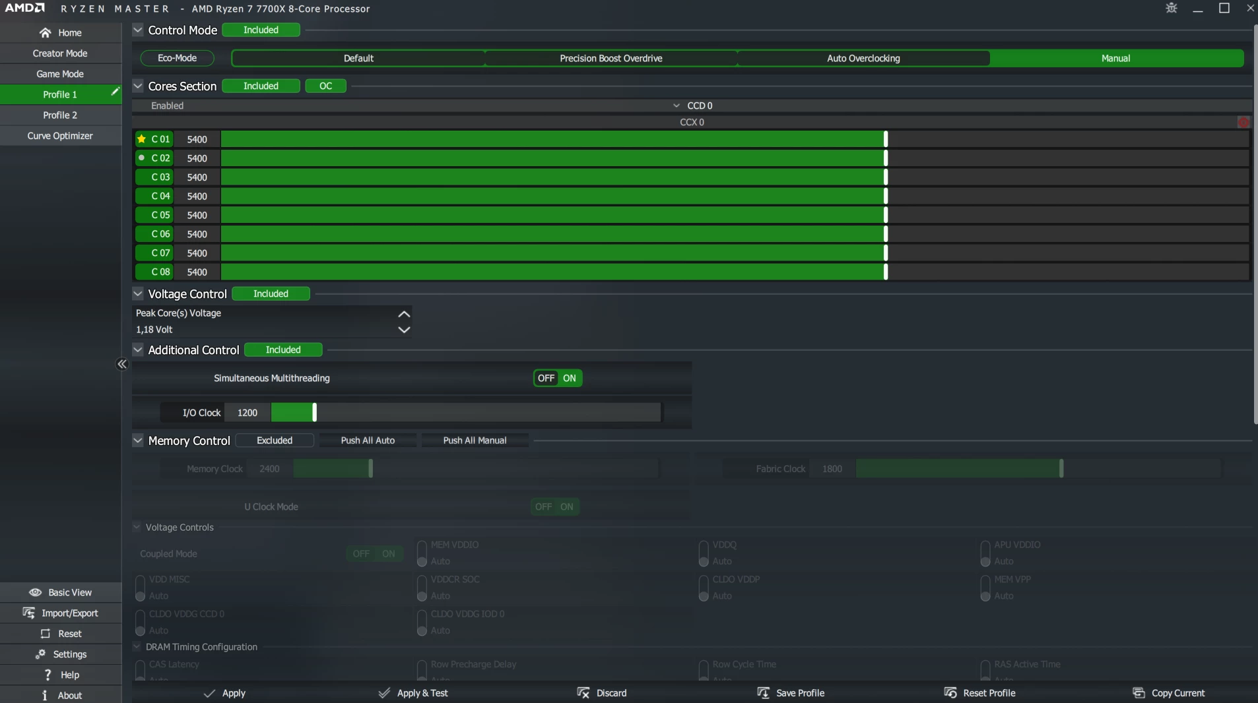Click the gold star icon on core C 01
Screen dimensions: 1258x703
click(141, 138)
